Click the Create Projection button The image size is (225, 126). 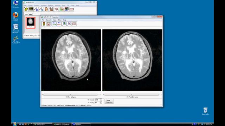[109, 101]
